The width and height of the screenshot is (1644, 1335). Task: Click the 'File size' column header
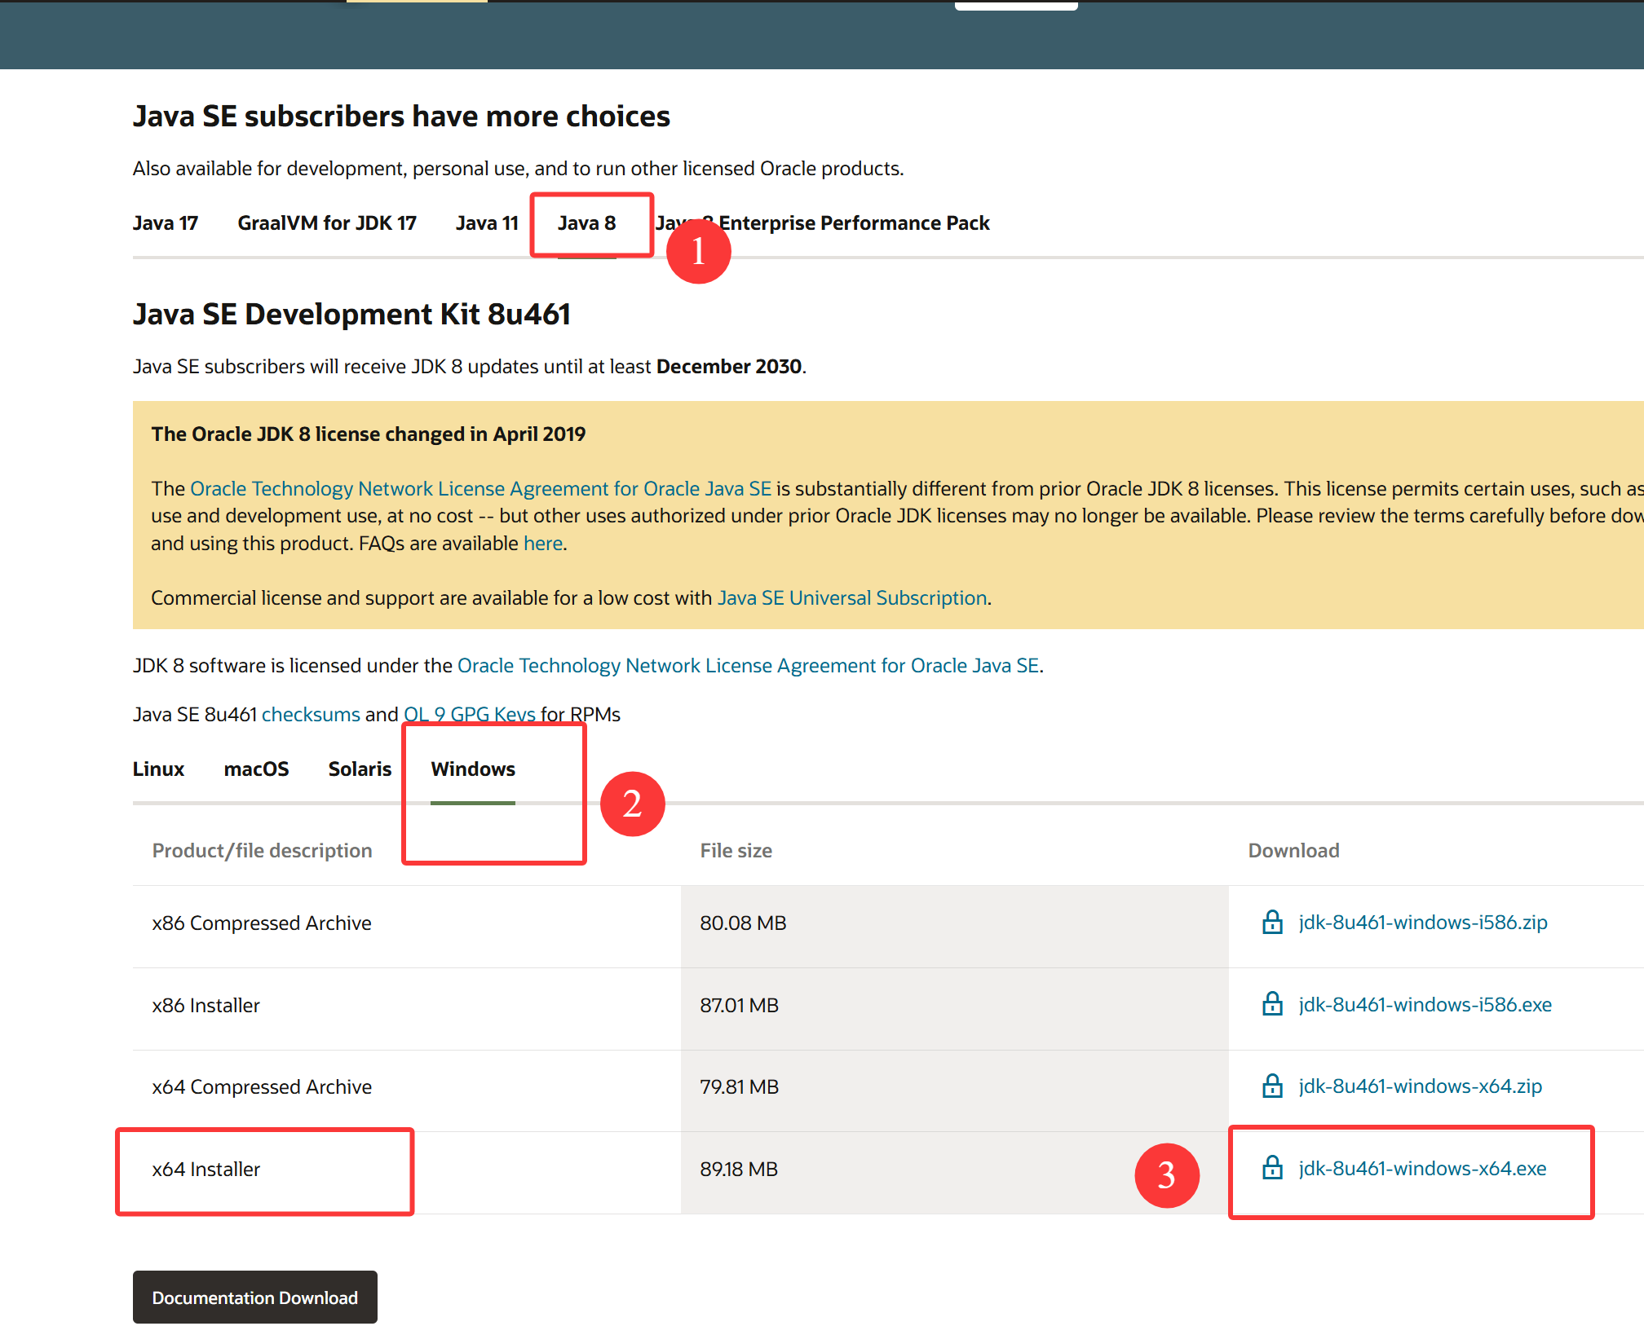tap(736, 851)
